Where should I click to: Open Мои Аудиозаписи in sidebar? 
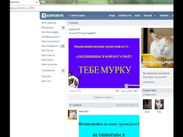pos(50,41)
